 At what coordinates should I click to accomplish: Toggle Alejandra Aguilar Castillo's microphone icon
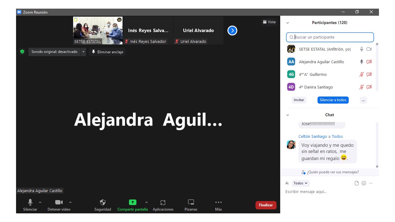pos(362,62)
